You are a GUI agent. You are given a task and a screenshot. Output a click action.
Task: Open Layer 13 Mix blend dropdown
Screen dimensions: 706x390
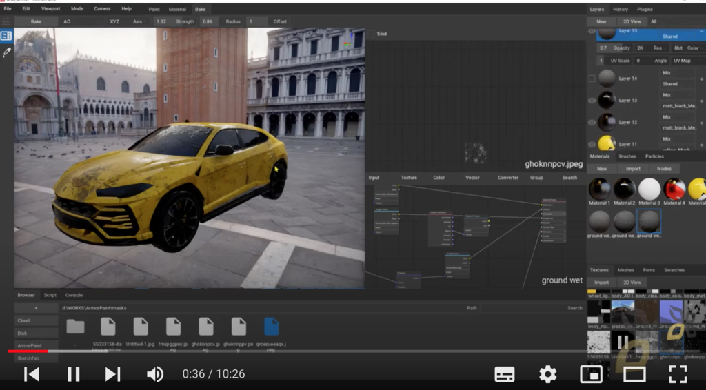coord(679,95)
